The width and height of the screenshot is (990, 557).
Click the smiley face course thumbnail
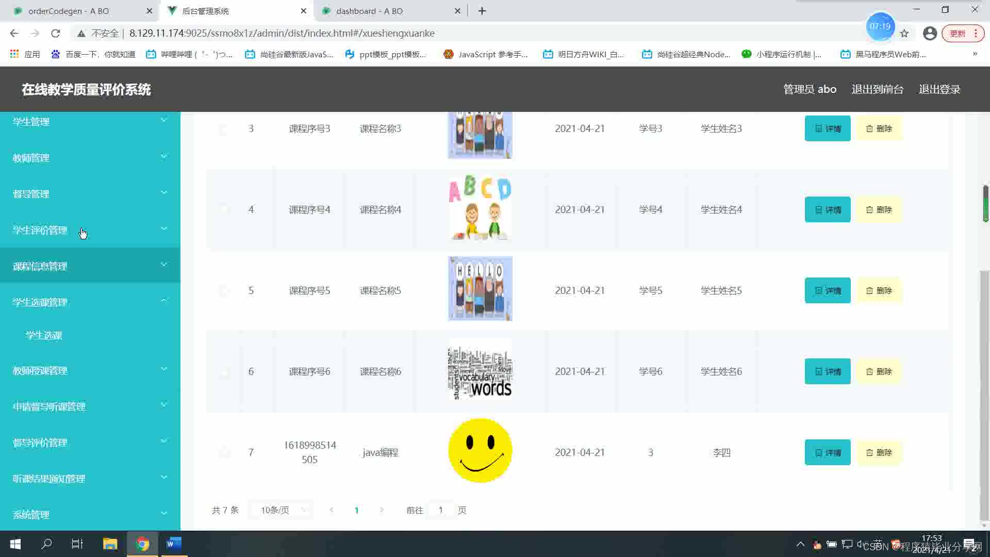click(480, 450)
